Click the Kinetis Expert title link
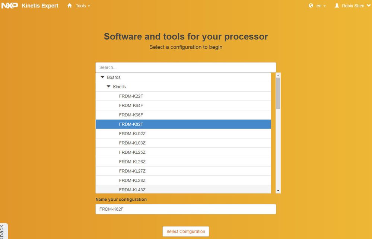This screenshot has height=239, width=372. 40,6
